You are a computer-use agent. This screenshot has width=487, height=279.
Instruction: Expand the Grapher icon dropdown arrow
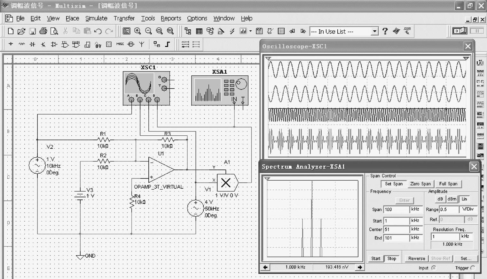250,31
